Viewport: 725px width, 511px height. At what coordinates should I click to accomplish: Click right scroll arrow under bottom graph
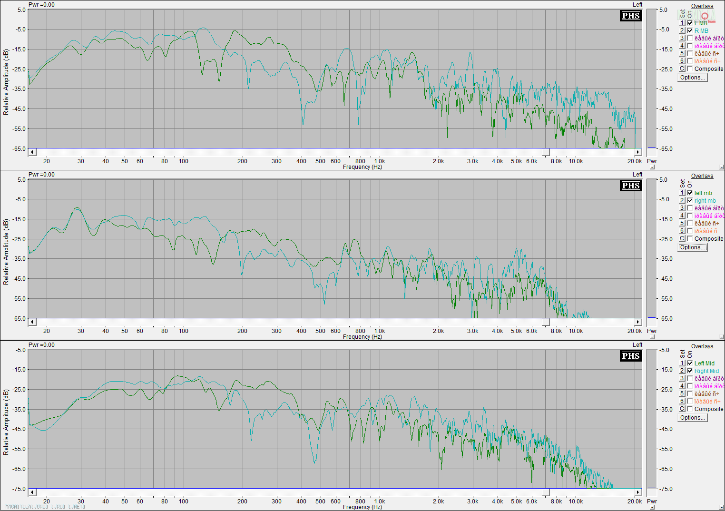(x=638, y=492)
